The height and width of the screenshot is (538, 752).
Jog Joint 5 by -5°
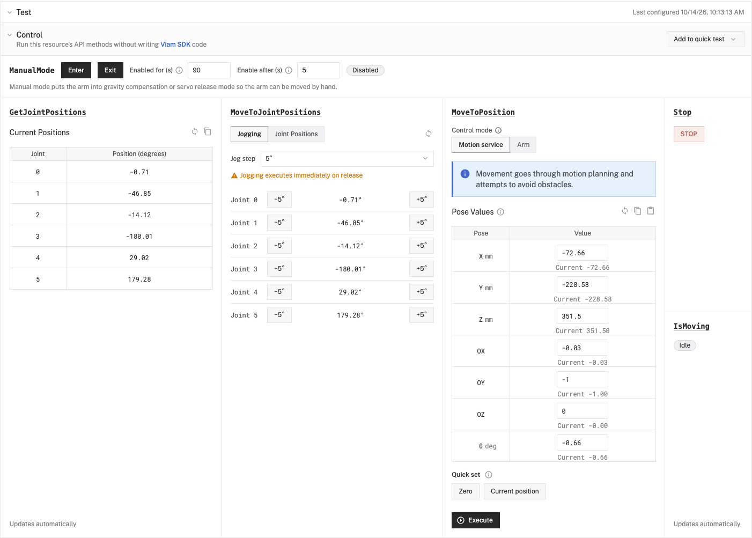(279, 315)
